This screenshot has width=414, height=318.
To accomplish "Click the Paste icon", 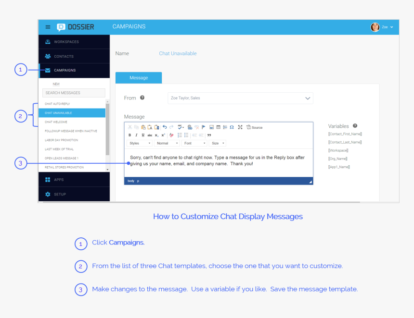I will tap(143, 127).
